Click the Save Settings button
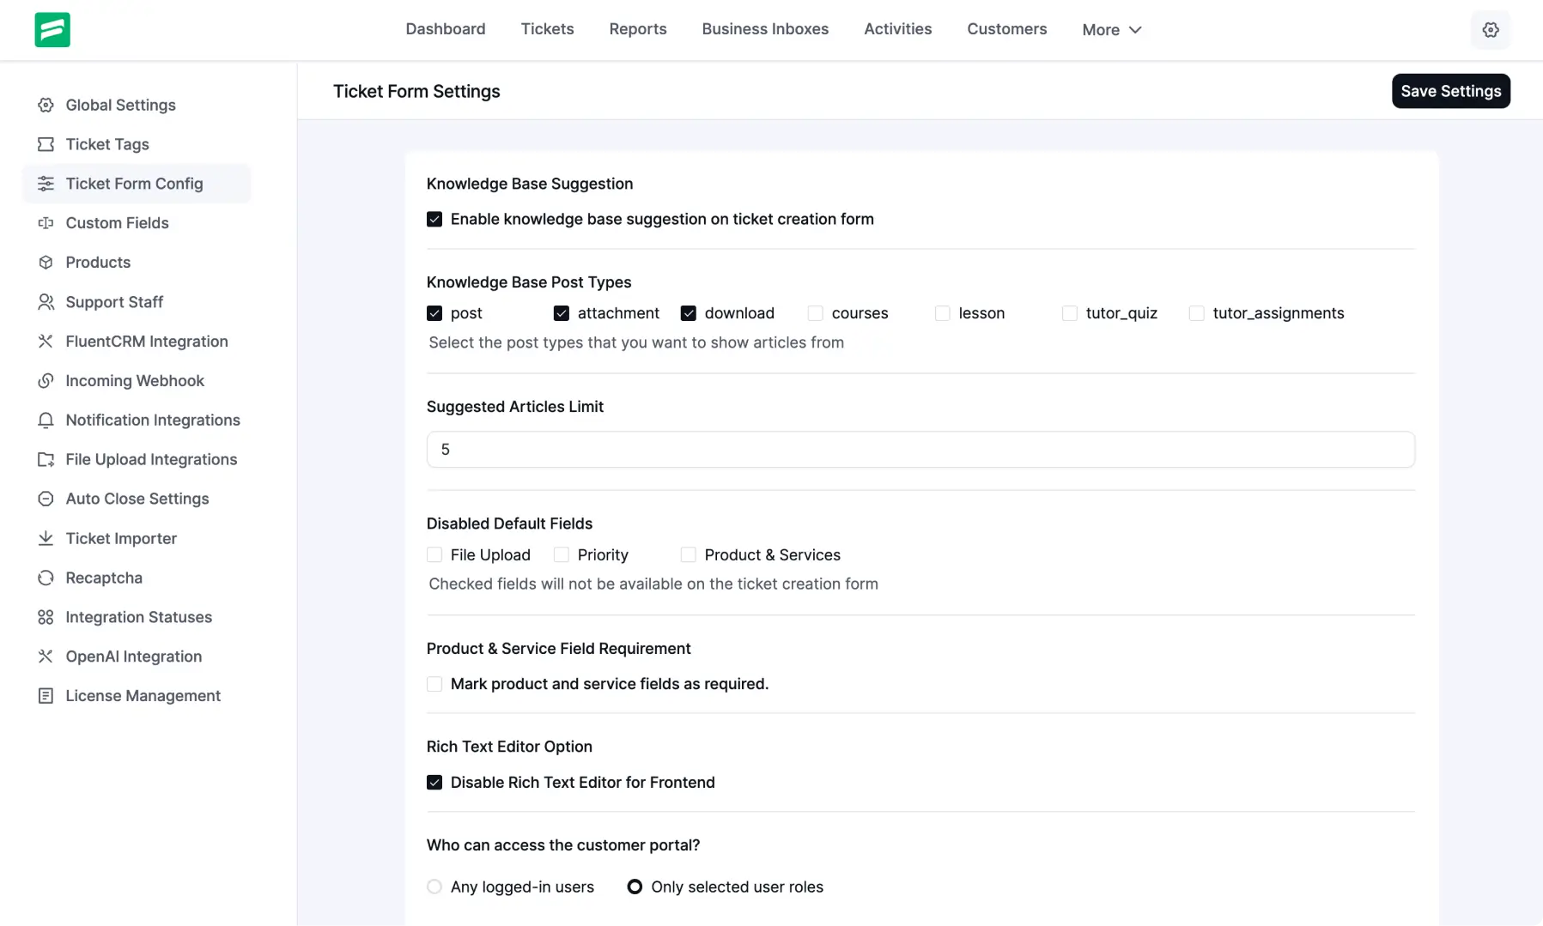The image size is (1543, 926). (1450, 91)
